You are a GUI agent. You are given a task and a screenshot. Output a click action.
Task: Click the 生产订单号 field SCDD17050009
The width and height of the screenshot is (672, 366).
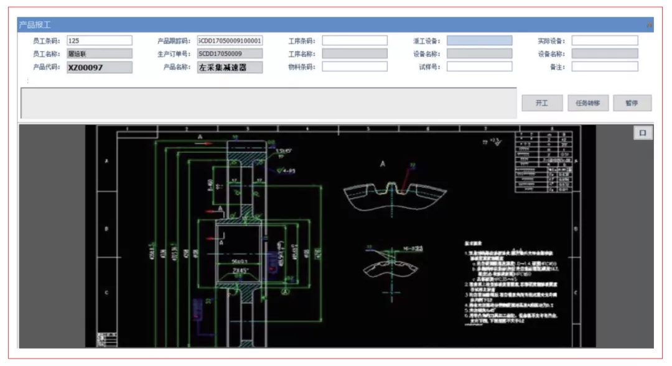tap(230, 53)
